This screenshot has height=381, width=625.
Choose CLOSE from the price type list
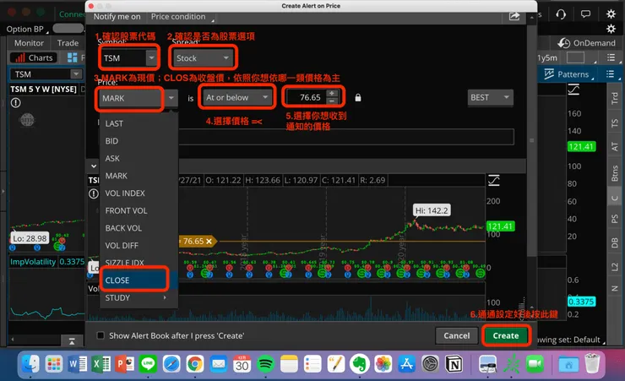[139, 280]
